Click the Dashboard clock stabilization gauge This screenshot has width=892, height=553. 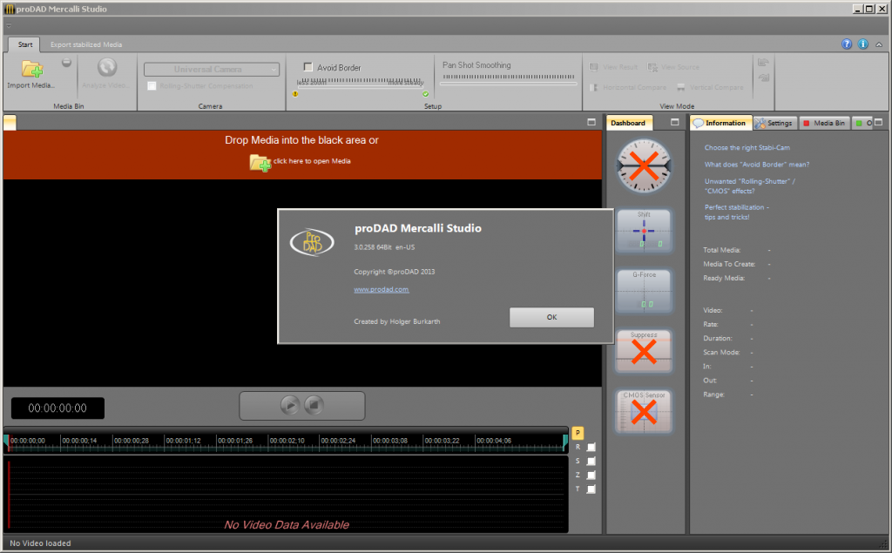pos(644,166)
